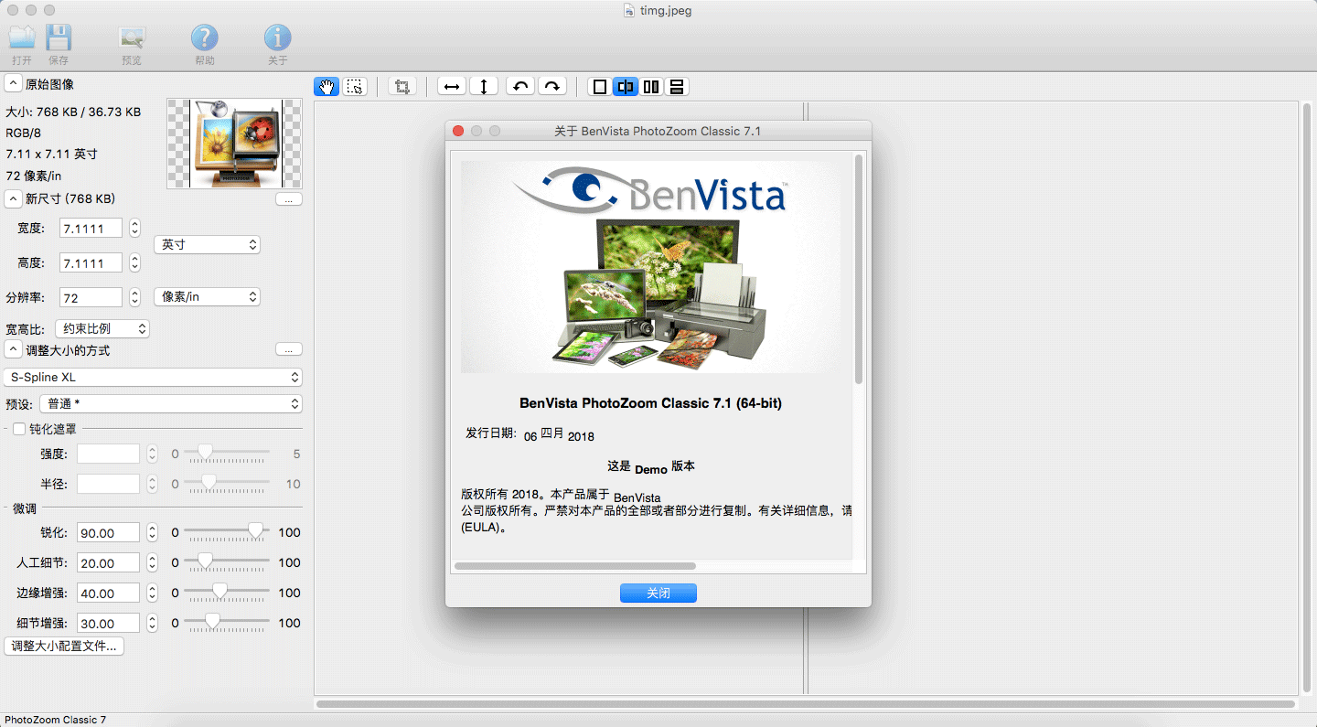Click the 锐化 slider

click(227, 531)
